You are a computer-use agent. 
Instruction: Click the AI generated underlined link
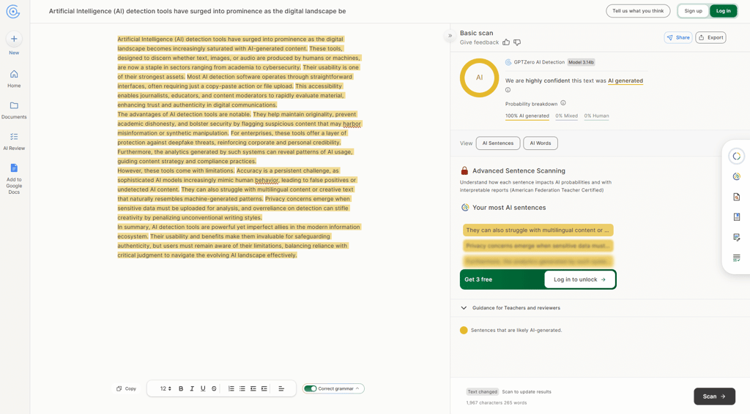point(625,80)
